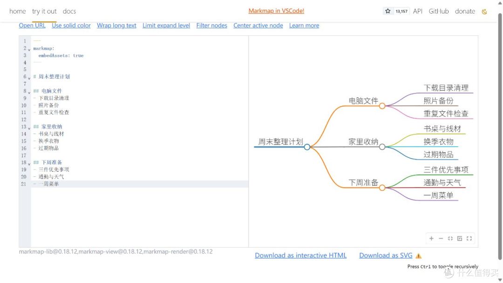Open the GitHub link in header
503x283 pixels.
point(439,11)
